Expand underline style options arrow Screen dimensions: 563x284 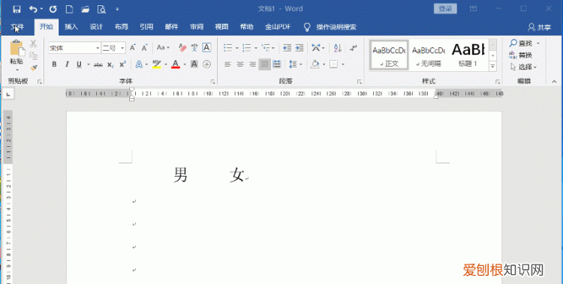pos(89,64)
